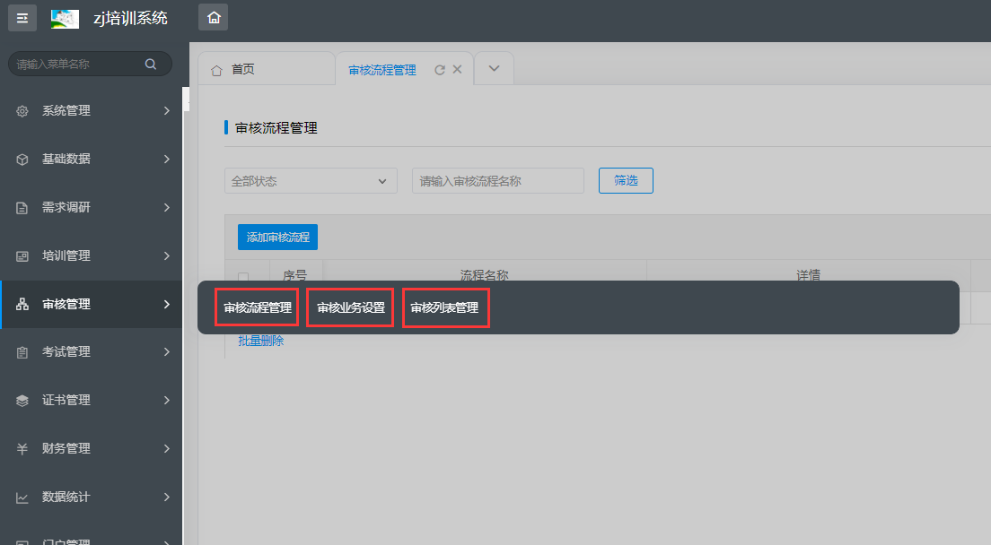Click the 批量删除 link
The width and height of the screenshot is (991, 545).
261,341
